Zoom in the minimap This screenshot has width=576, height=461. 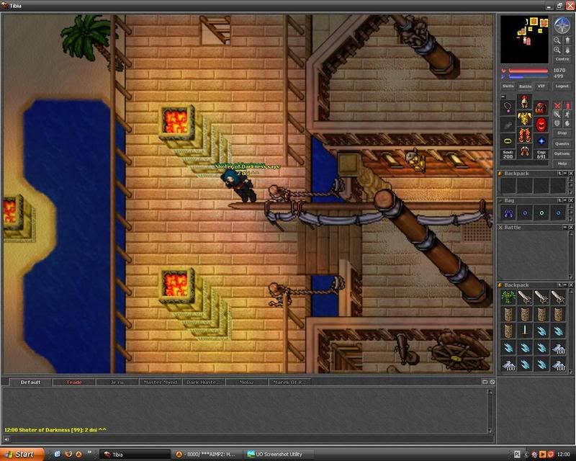coord(557,50)
